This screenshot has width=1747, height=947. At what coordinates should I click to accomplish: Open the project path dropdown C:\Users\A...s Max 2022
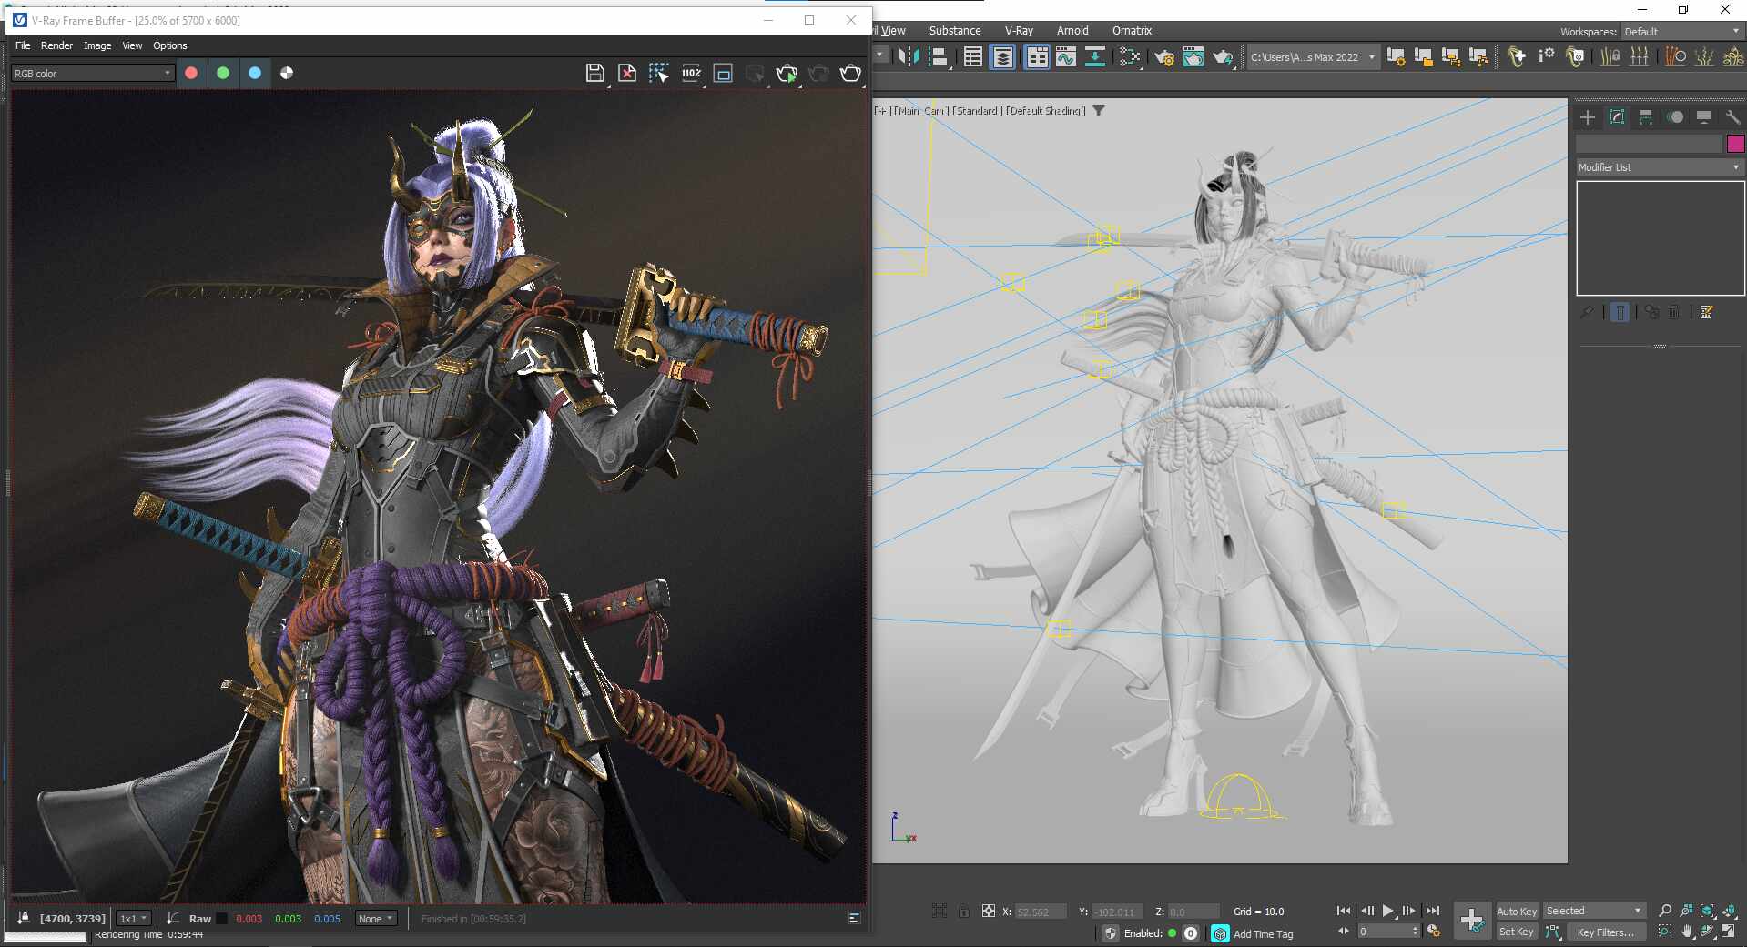1312,56
